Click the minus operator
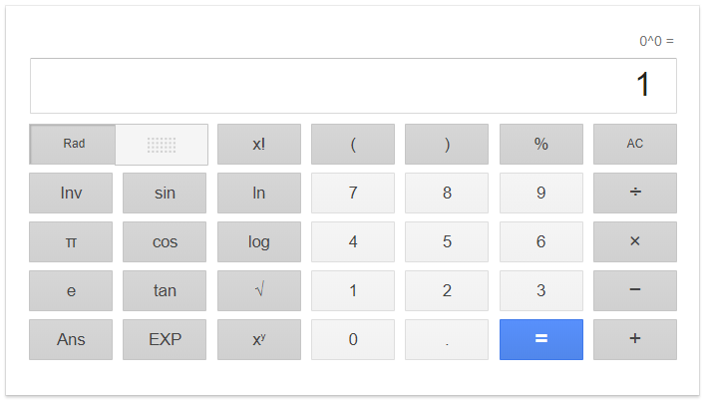The height and width of the screenshot is (401, 707). 635,290
